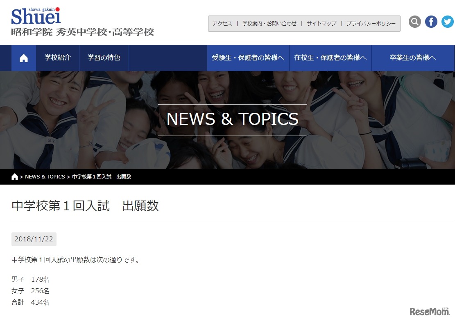Select 卒業生の皆様へ navigation tab
This screenshot has width=455, height=321.
point(413,58)
